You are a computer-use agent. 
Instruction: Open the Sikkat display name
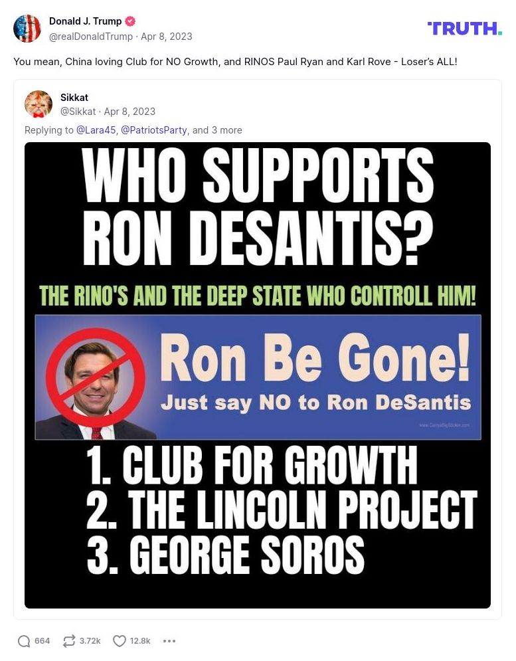pos(74,98)
